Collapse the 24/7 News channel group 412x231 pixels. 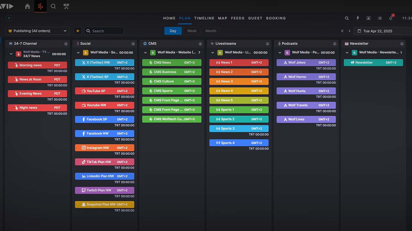11,54
